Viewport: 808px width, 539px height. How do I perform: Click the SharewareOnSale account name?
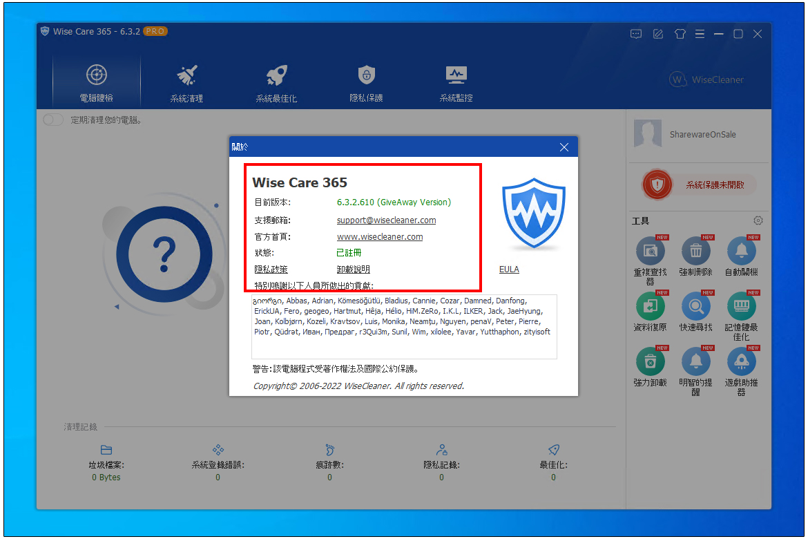tap(703, 135)
